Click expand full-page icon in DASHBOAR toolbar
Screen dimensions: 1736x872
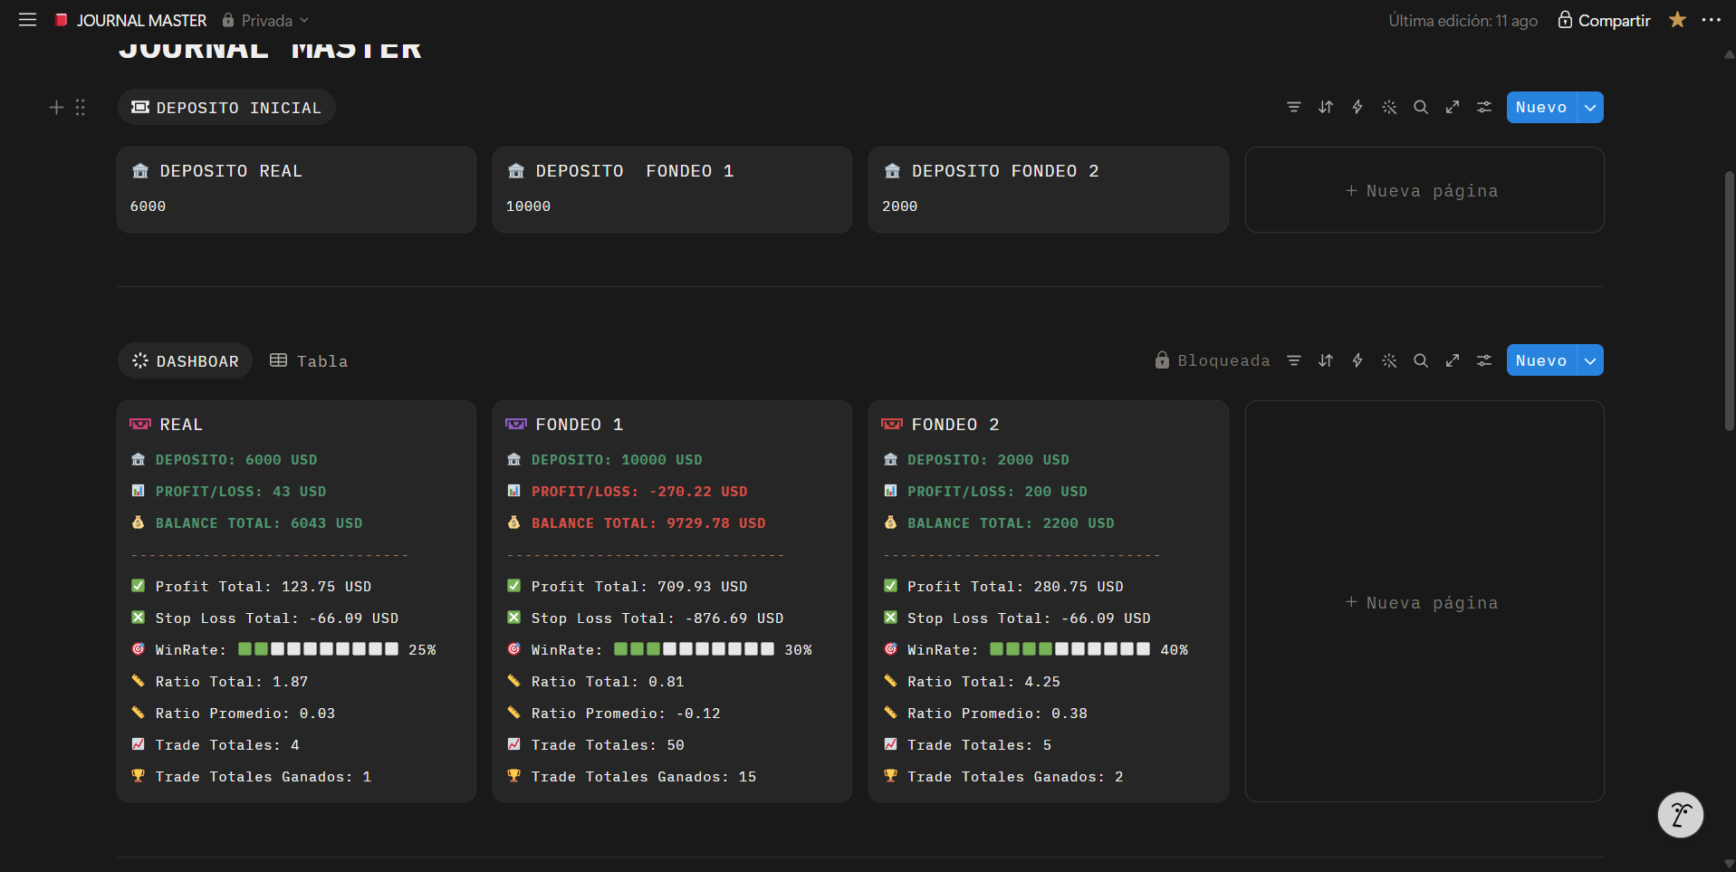coord(1453,360)
